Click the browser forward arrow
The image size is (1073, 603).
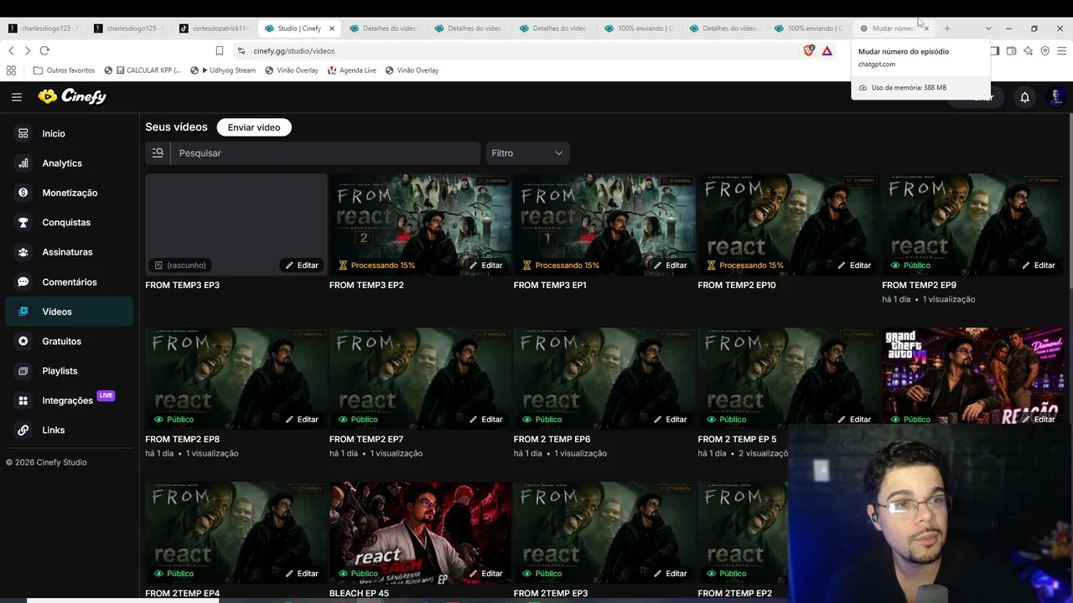(x=28, y=51)
